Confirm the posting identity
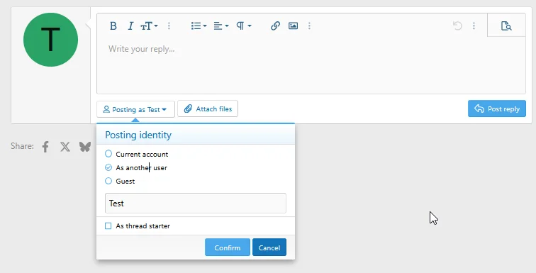This screenshot has width=536, height=273. click(x=228, y=247)
